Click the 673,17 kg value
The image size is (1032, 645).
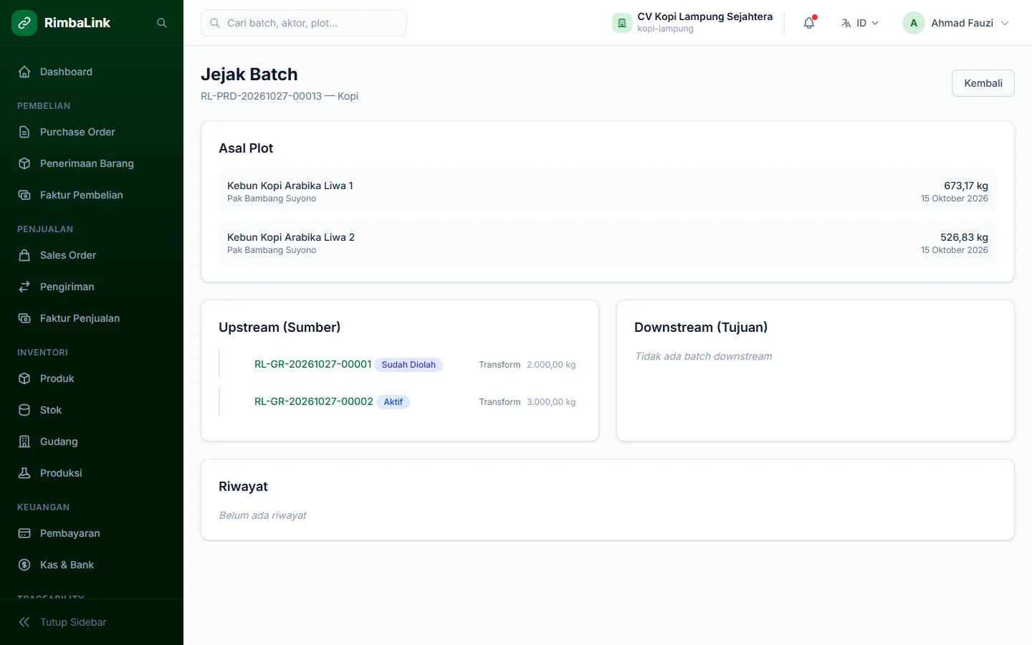click(966, 186)
